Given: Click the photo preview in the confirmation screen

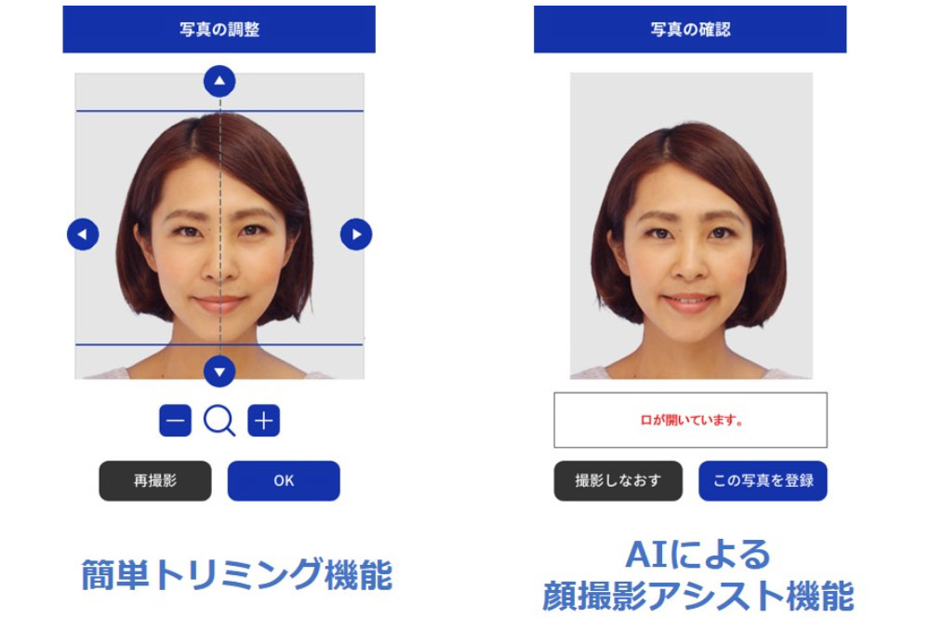Looking at the screenshot, I should [x=692, y=225].
